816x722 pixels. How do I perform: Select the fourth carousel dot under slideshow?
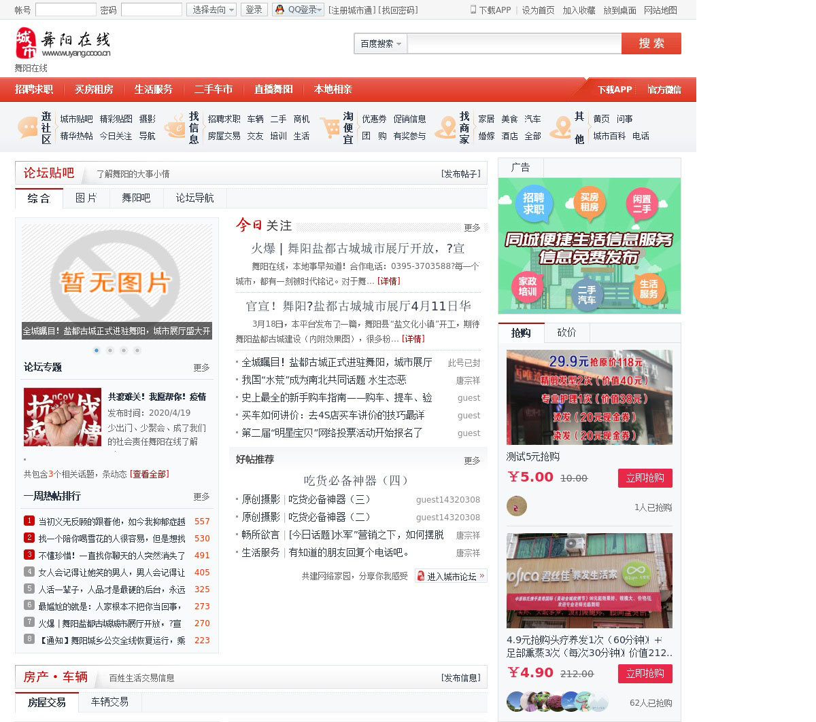tap(137, 350)
